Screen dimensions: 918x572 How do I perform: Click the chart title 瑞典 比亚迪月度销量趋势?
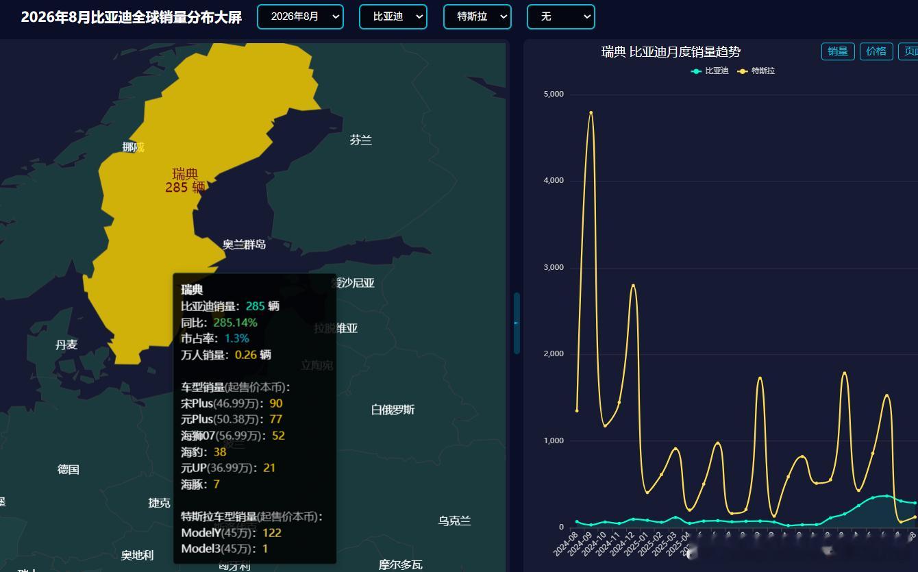coord(671,52)
